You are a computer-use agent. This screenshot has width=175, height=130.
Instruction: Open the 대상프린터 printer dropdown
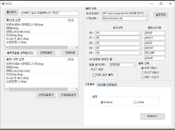click(x=125, y=14)
